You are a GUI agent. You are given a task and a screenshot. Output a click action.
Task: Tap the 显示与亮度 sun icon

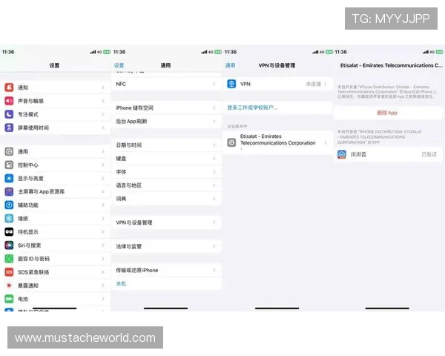9,178
